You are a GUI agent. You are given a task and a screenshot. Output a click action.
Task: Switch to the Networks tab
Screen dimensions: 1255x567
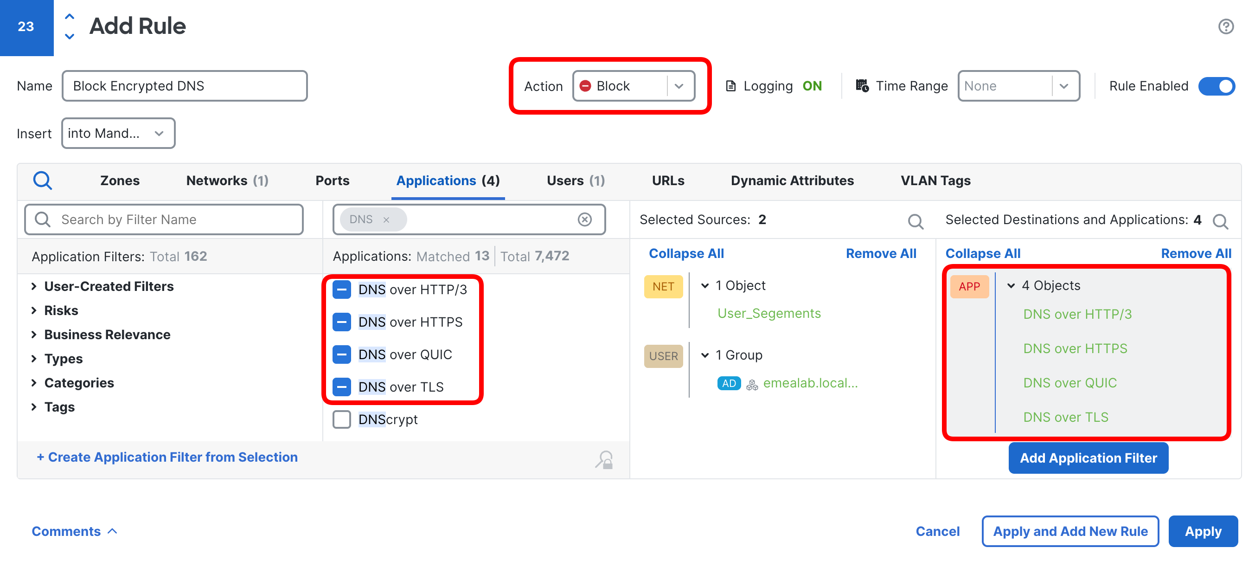coord(226,180)
